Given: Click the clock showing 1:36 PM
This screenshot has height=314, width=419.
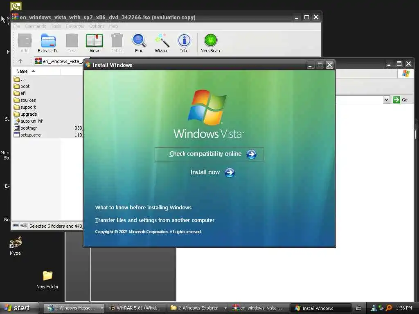Looking at the screenshot, I should pos(404,308).
